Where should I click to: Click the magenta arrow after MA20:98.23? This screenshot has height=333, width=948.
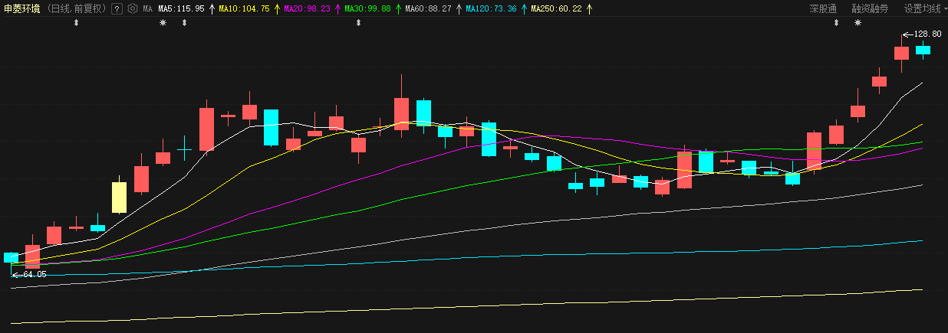coord(337,9)
